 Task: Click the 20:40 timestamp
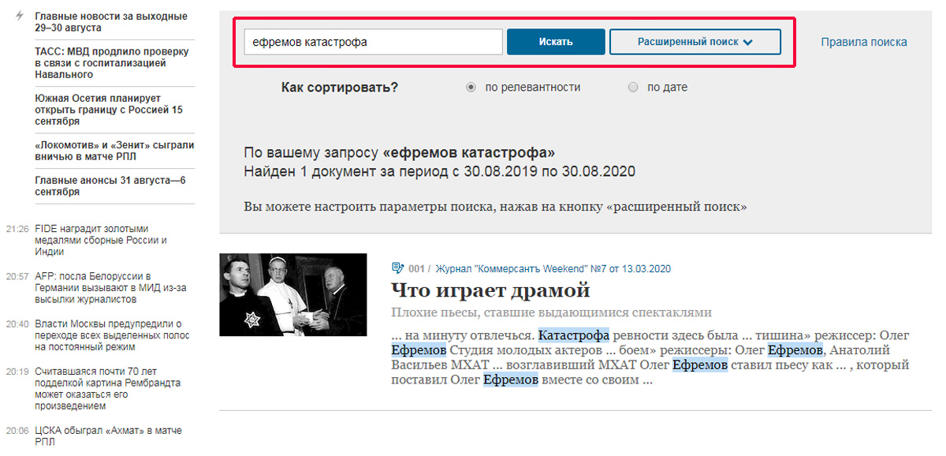click(17, 323)
